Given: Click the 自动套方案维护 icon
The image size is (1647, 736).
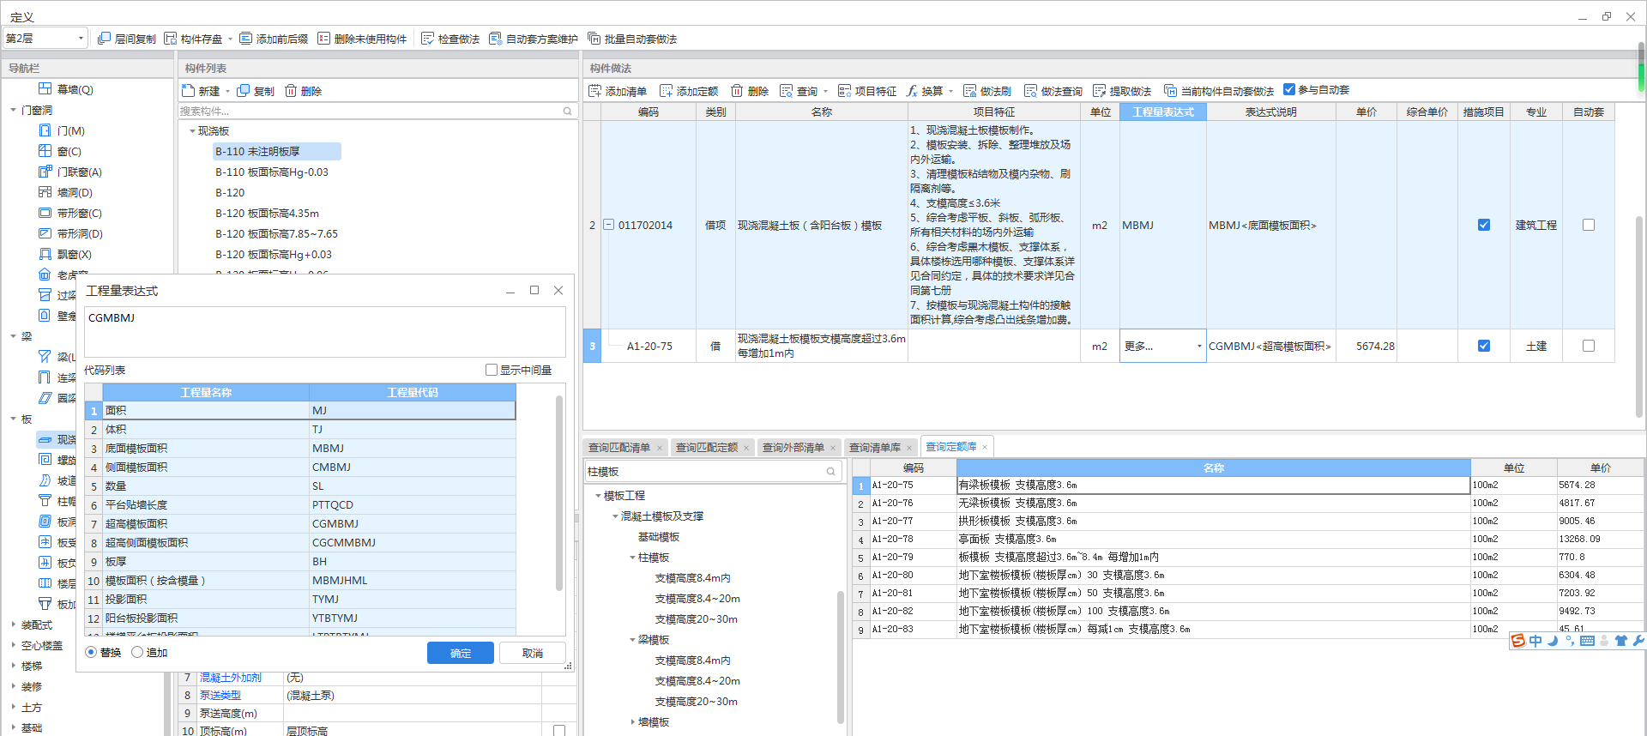Looking at the screenshot, I should pyautogui.click(x=496, y=39).
